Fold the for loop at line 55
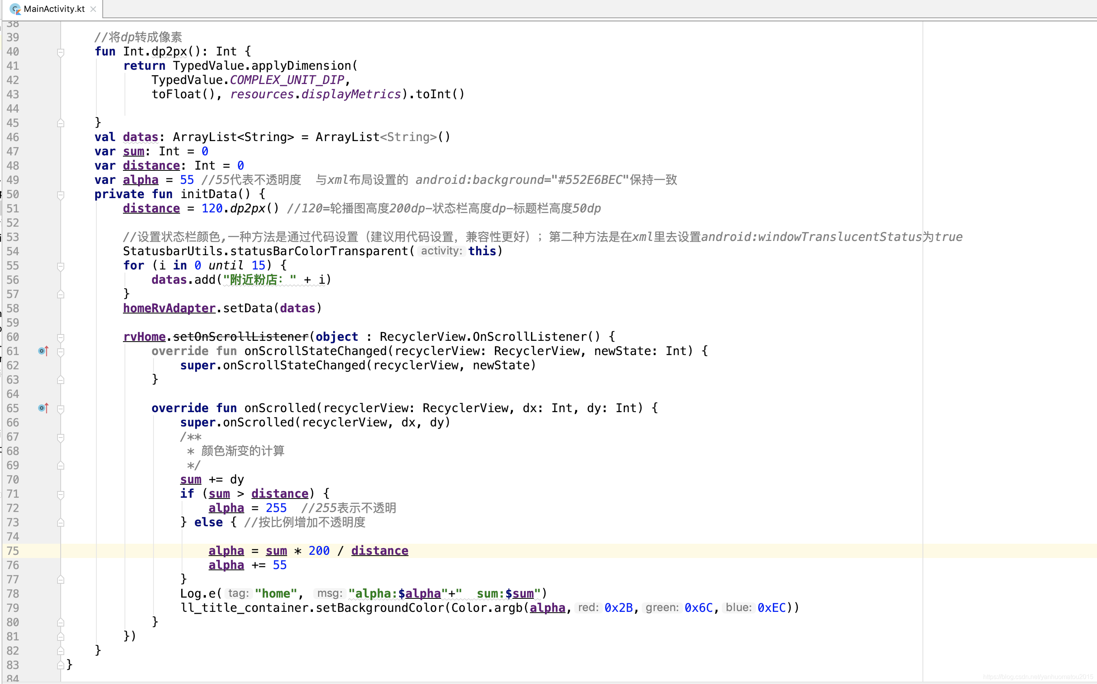Image resolution: width=1097 pixels, height=684 pixels. coord(61,266)
